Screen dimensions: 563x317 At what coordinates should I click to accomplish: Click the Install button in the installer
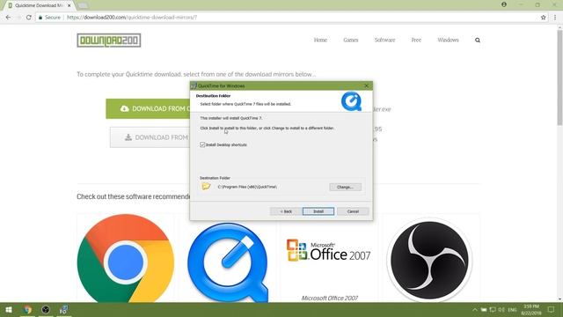pyautogui.click(x=318, y=211)
